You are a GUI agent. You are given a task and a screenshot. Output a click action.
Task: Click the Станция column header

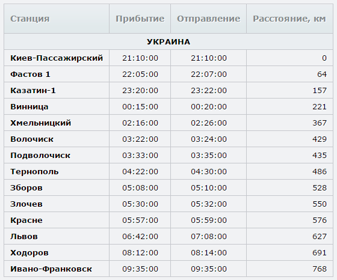click(x=30, y=19)
